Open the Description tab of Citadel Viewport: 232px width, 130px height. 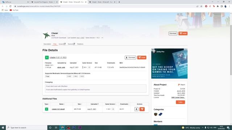(x=47, y=44)
